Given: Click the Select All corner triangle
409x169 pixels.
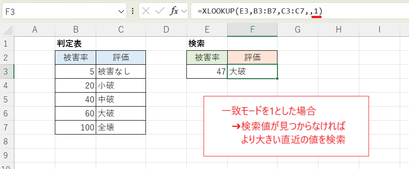Looking at the screenshot, I should pyautogui.click(x=7, y=30).
